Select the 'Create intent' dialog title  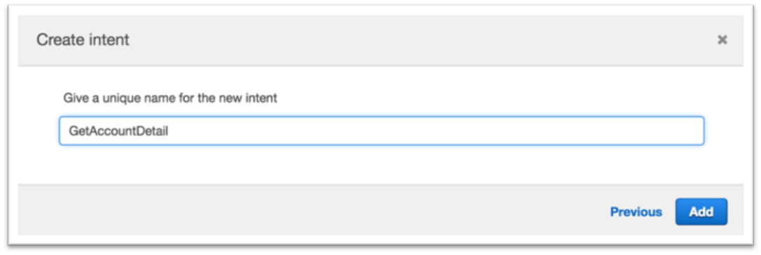[83, 40]
